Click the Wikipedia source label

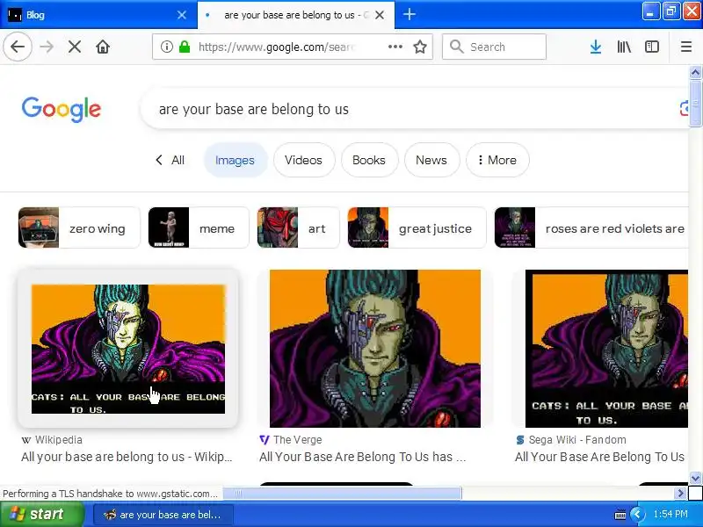[x=52, y=440]
